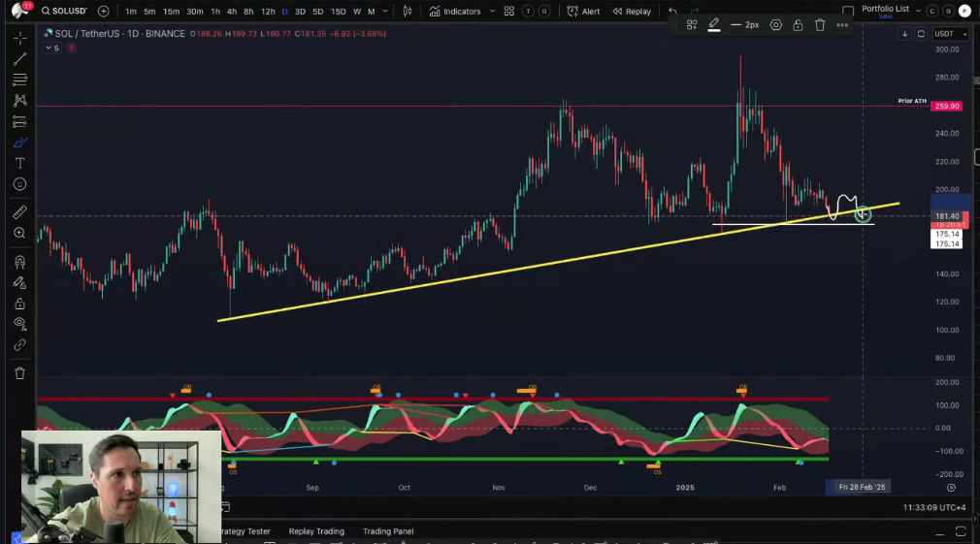Redo the last chart action
Viewport: 980px width, 544px height.
point(695,12)
